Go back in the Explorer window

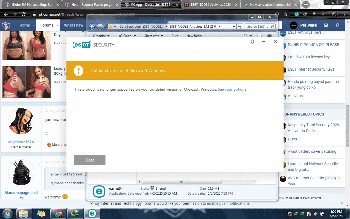click(x=92, y=27)
